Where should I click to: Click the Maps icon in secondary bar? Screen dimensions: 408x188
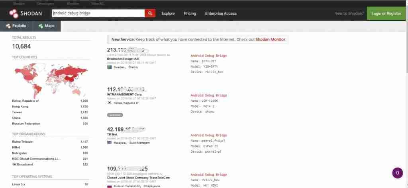coord(41,26)
